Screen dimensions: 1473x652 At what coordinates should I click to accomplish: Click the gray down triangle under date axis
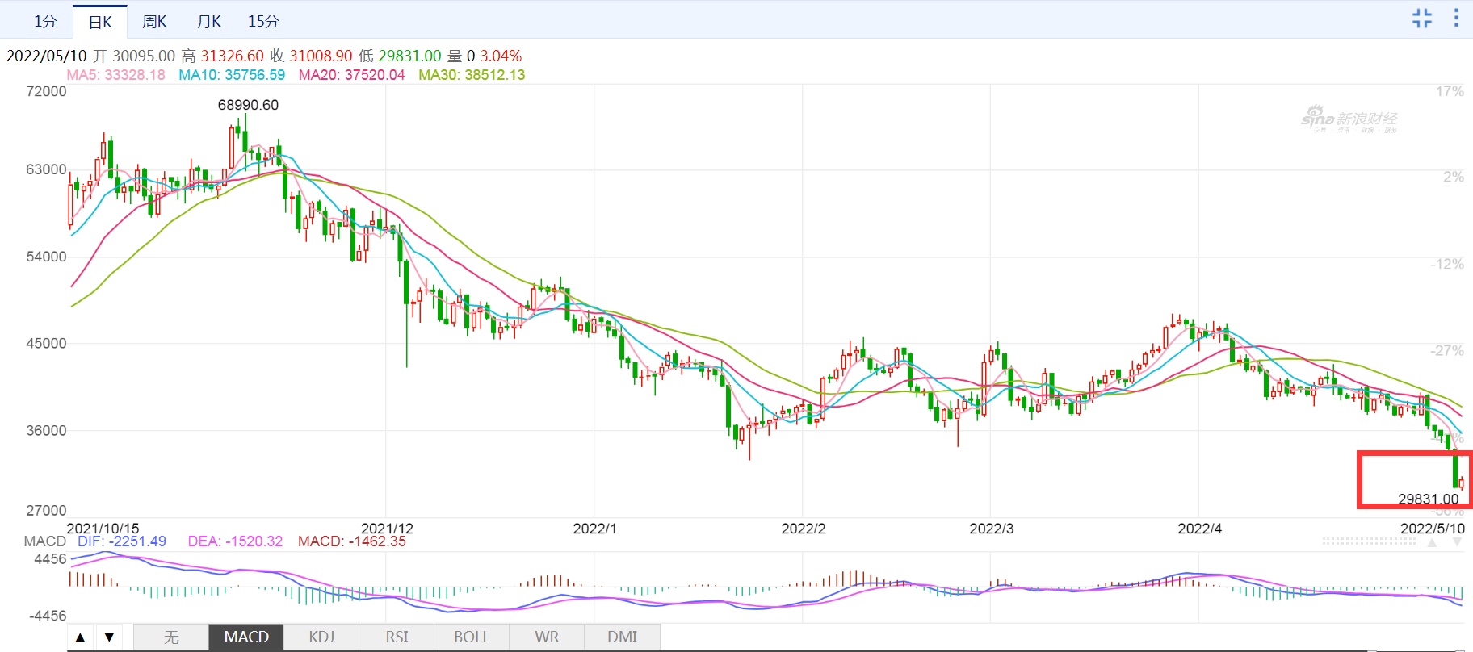pos(1458,543)
